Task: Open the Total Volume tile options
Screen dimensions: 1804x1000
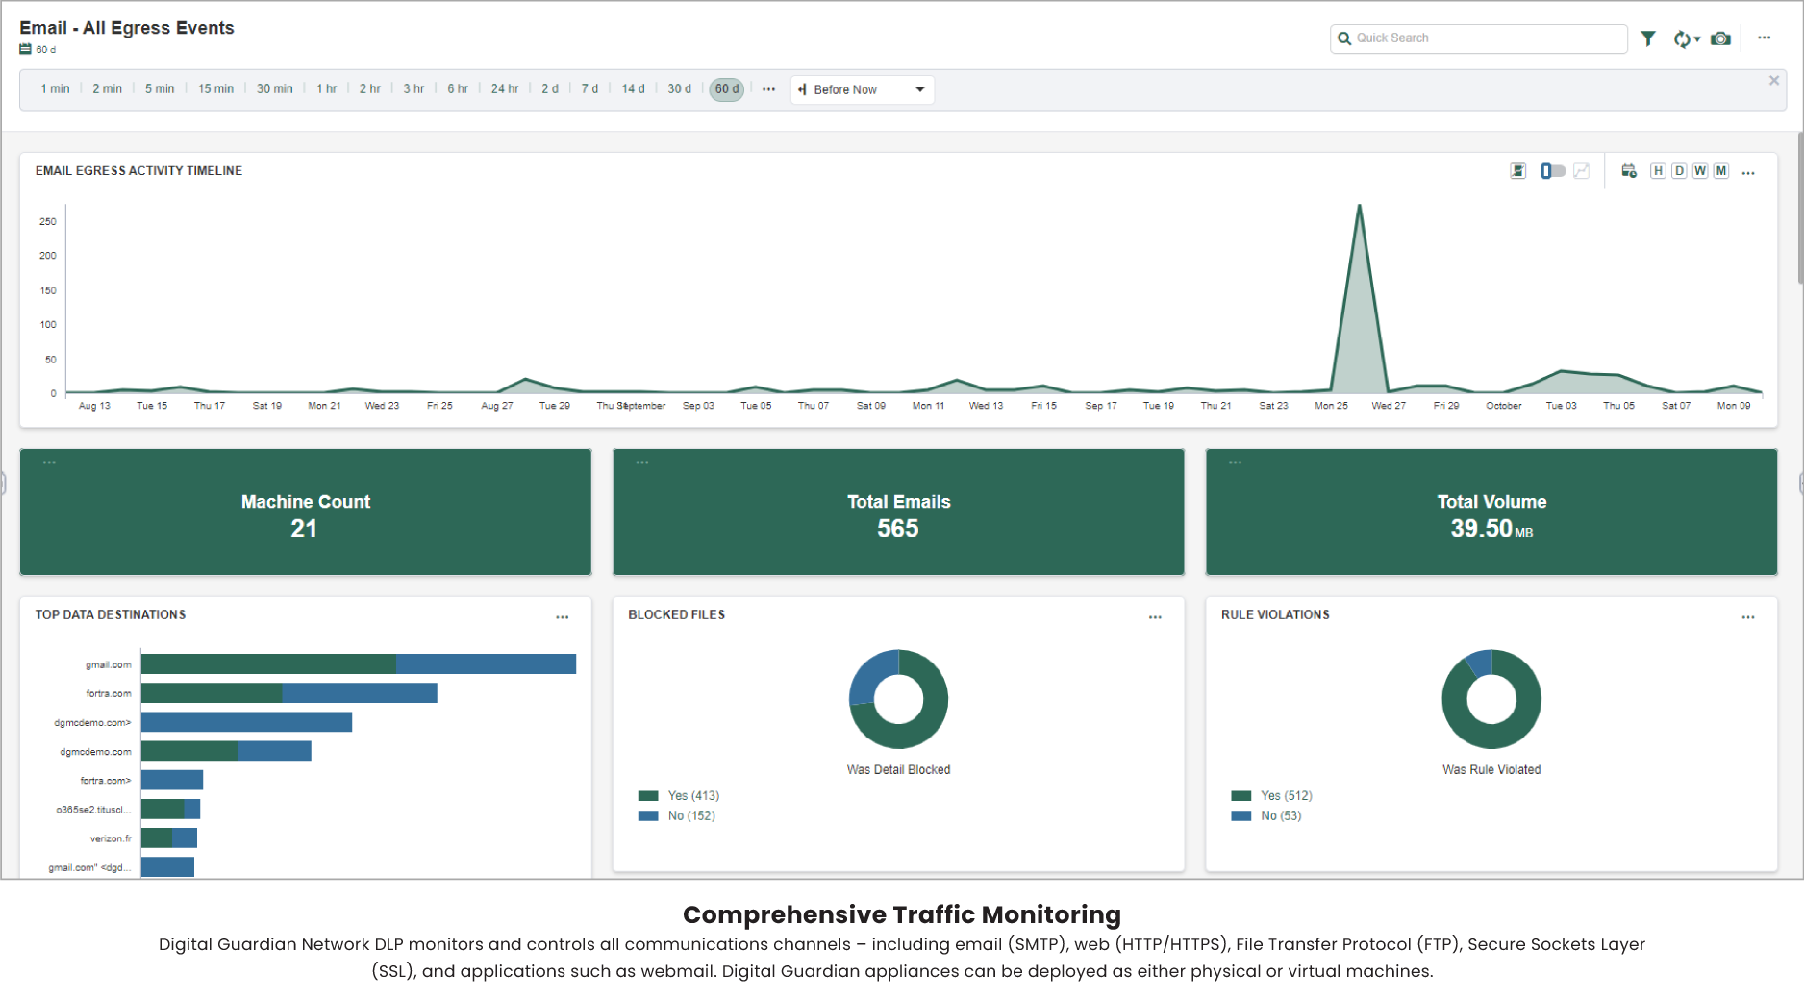Action: pos(1236,462)
